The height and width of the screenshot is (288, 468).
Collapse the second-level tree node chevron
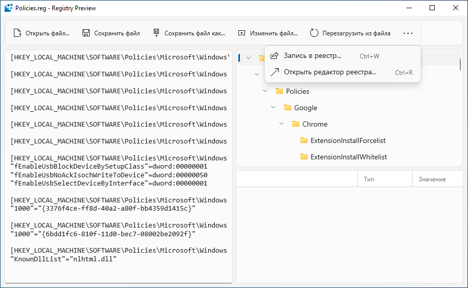tap(257, 74)
